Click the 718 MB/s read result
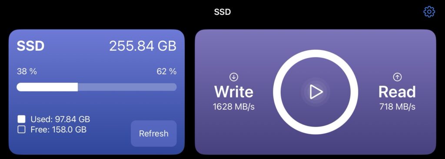Image resolution: width=445 pixels, height=159 pixels. [x=397, y=107]
